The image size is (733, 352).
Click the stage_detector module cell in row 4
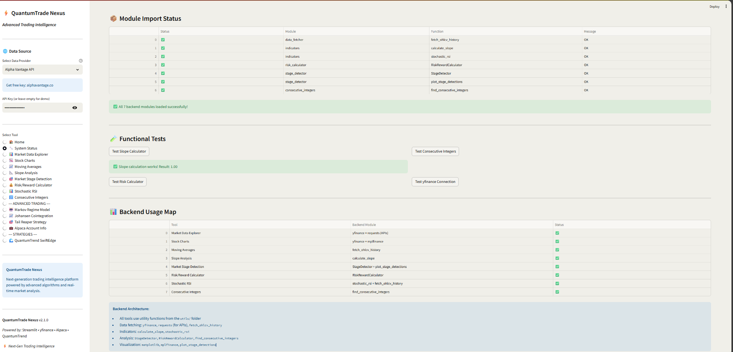pos(356,73)
